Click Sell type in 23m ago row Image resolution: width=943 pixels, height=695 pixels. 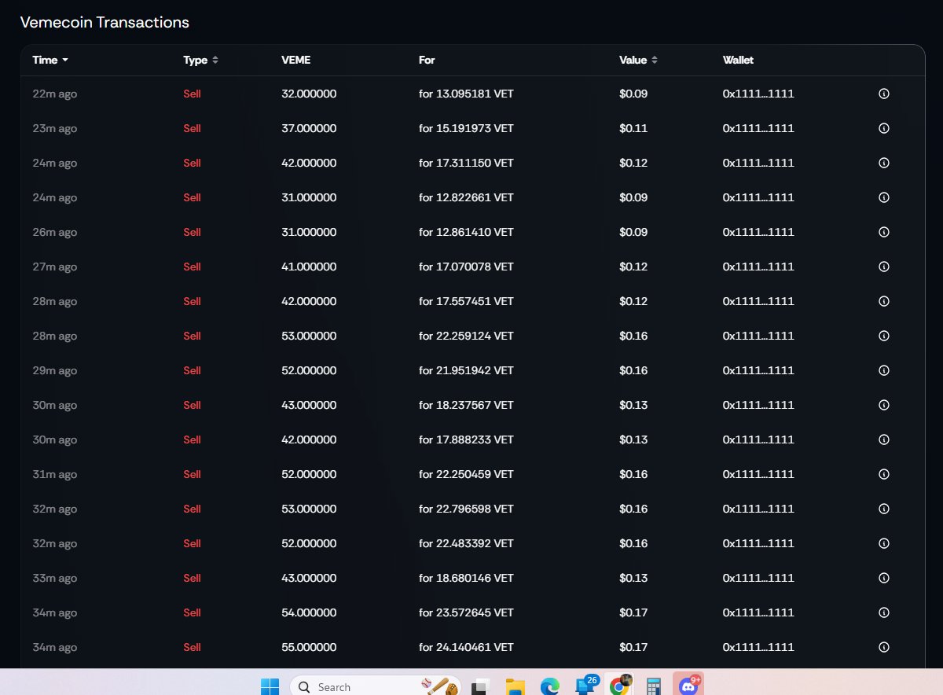[192, 129]
